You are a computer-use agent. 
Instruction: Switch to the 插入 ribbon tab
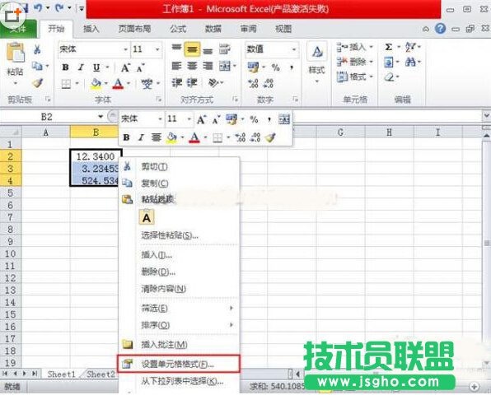tap(91, 29)
